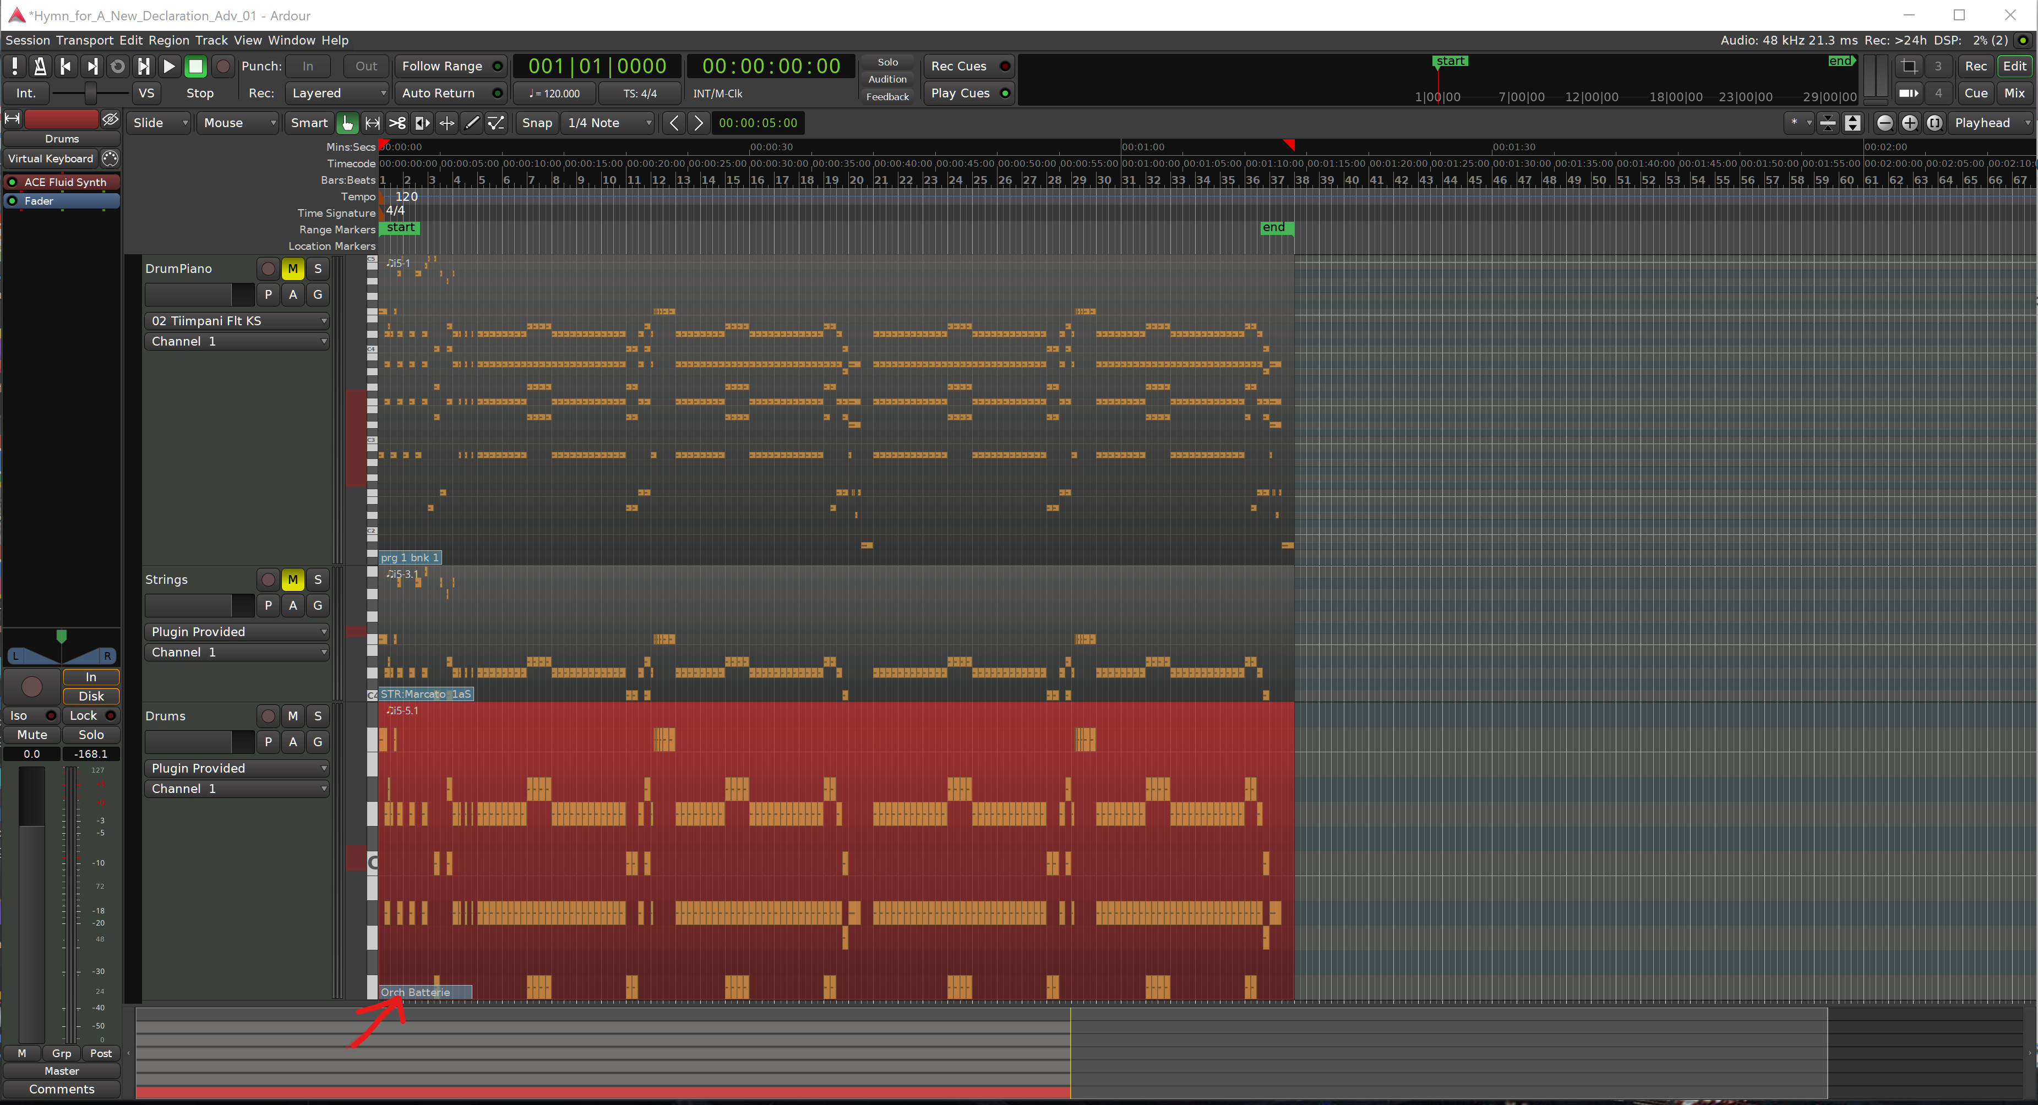Open the 1/4 Note grid dropdown
Screen dimensions: 2038x1105
pyautogui.click(x=608, y=123)
